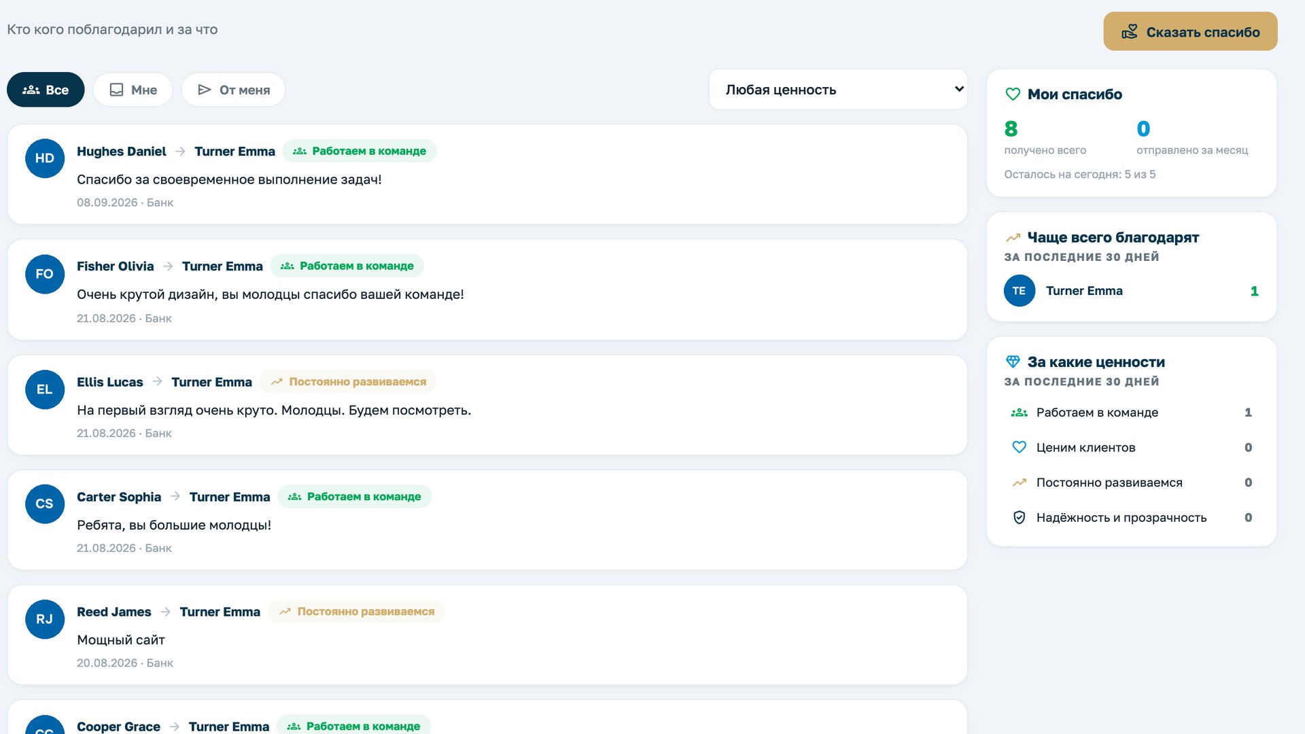
Task: Open the Любая ценность dropdown
Action: pos(838,89)
